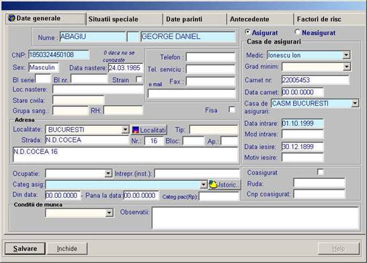The image size is (367, 263).
Task: Open the Localitate dropdown arrow
Action: 126,130
